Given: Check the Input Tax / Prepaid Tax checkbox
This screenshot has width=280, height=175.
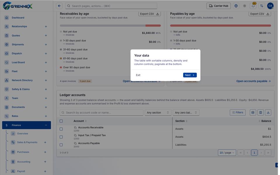Looking at the screenshot, I should click(x=61, y=137).
